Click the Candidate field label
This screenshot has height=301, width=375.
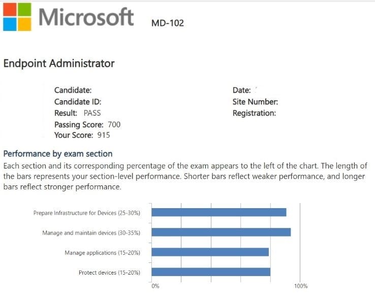pyautogui.click(x=73, y=90)
